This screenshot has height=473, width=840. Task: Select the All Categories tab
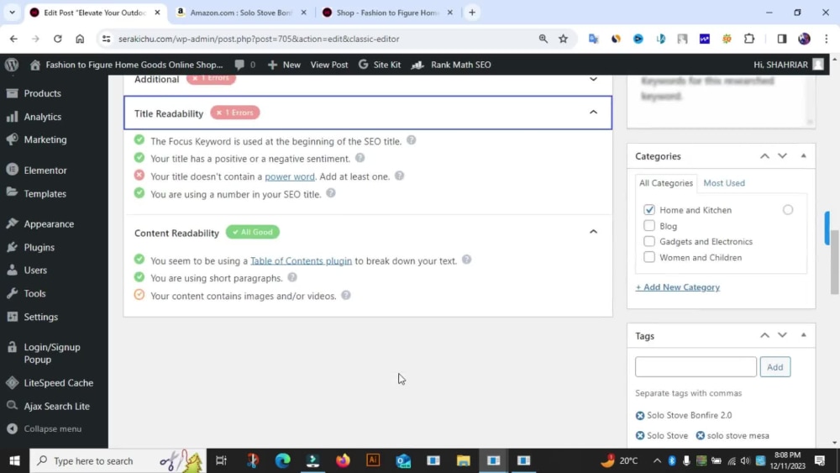point(666,183)
